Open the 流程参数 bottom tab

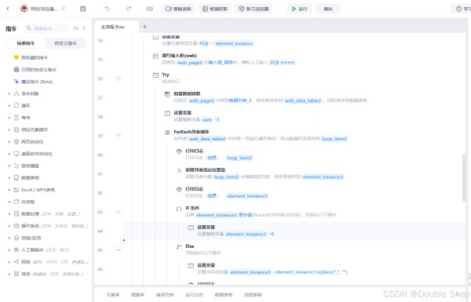coord(253,295)
